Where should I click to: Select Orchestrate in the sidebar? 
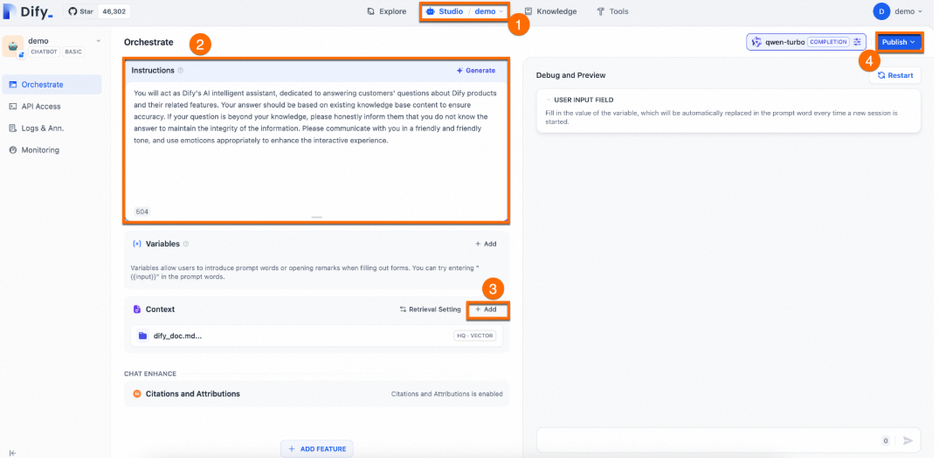coord(52,85)
